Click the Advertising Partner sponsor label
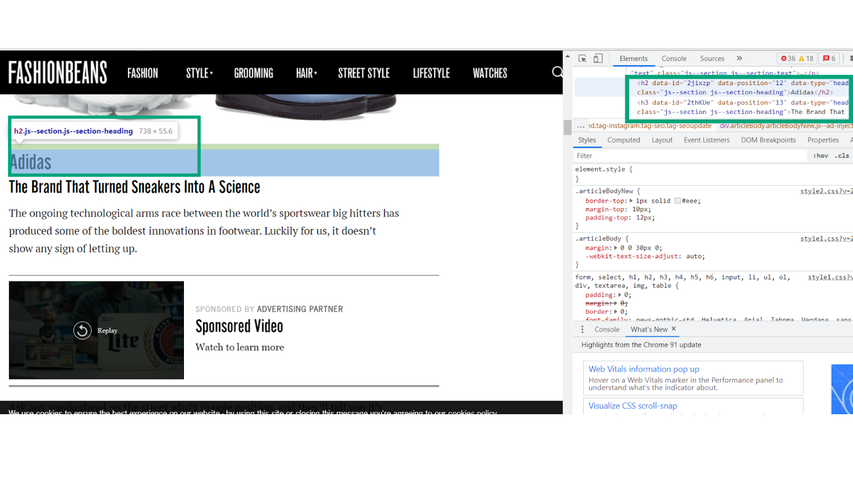 click(x=300, y=309)
